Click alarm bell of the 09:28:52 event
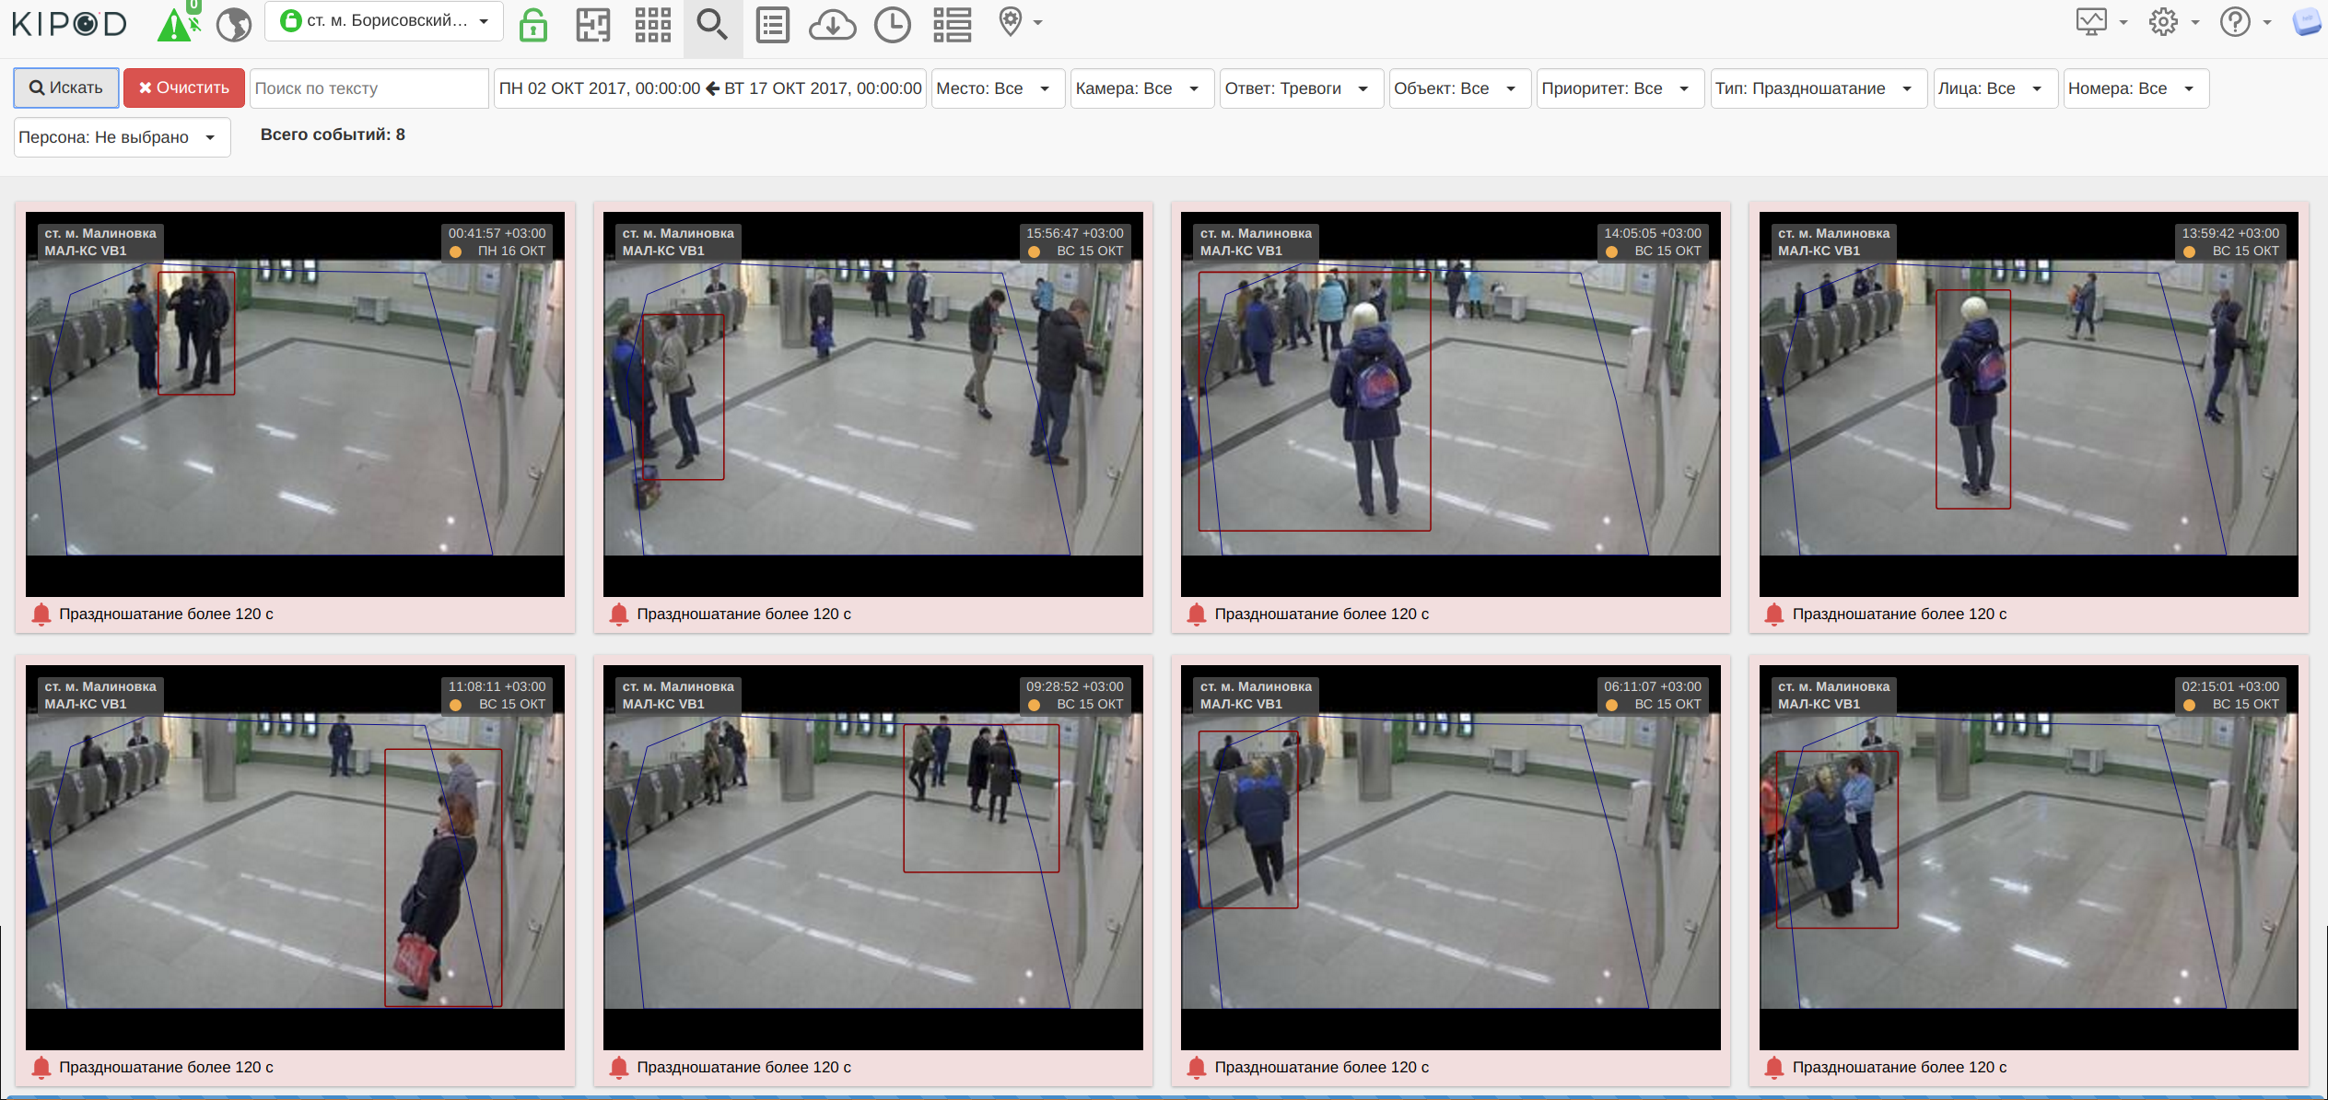The width and height of the screenshot is (2328, 1100). tap(619, 1068)
